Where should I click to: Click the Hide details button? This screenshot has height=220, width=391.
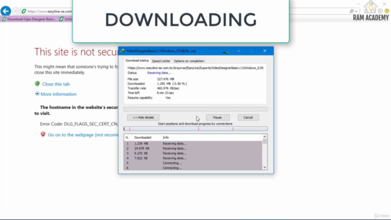click(143, 117)
